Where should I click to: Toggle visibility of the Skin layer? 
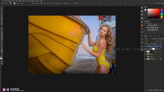145,52
